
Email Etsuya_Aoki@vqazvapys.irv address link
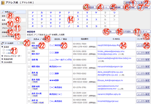pos(110,80)
